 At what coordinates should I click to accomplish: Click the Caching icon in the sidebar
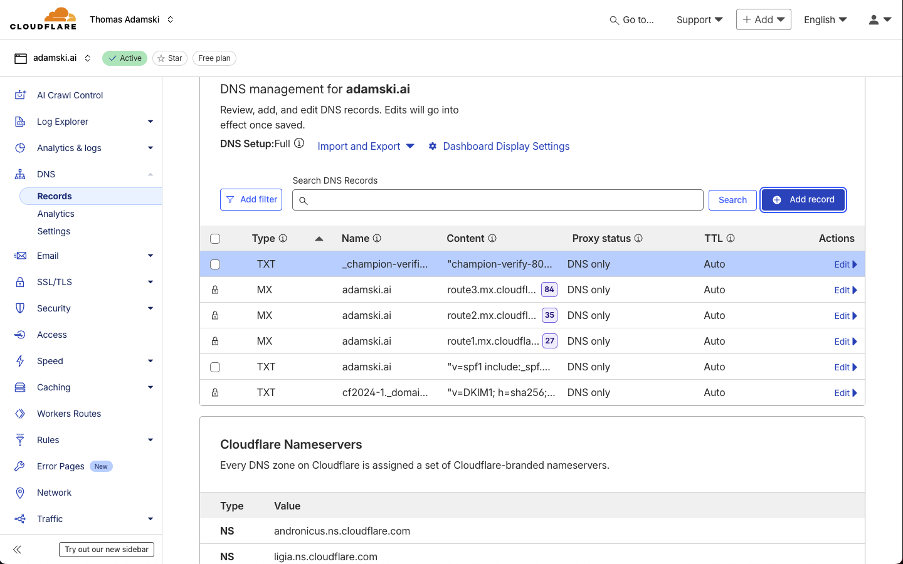19,387
